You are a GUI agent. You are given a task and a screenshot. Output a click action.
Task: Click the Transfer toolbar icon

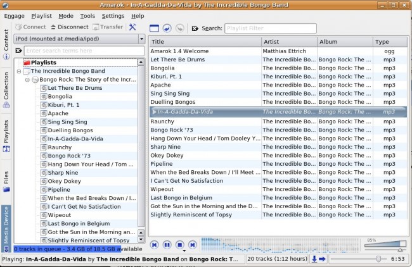point(108,27)
